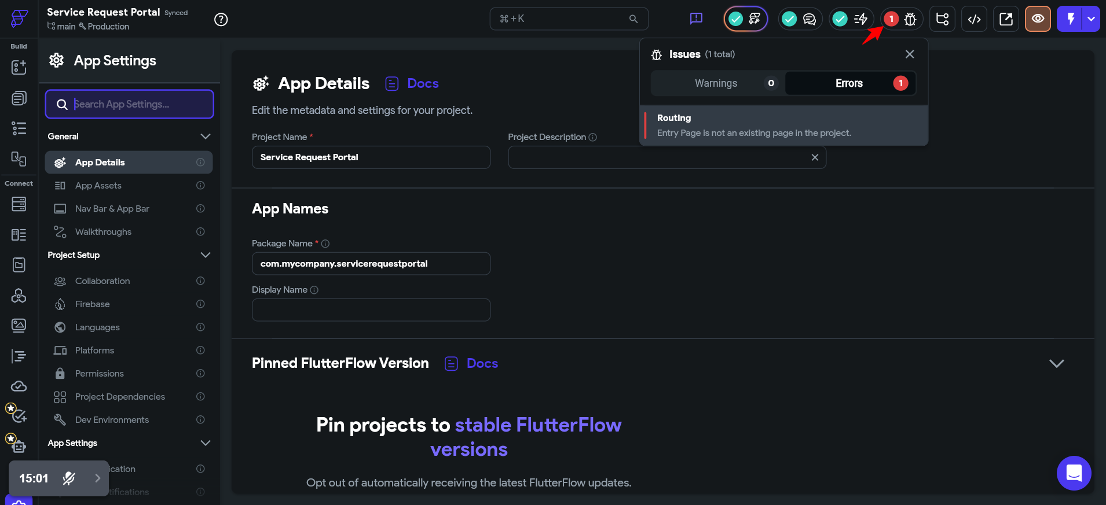Open Dev Environments settings
Viewport: 1106px width, 505px height.
coord(129,420)
